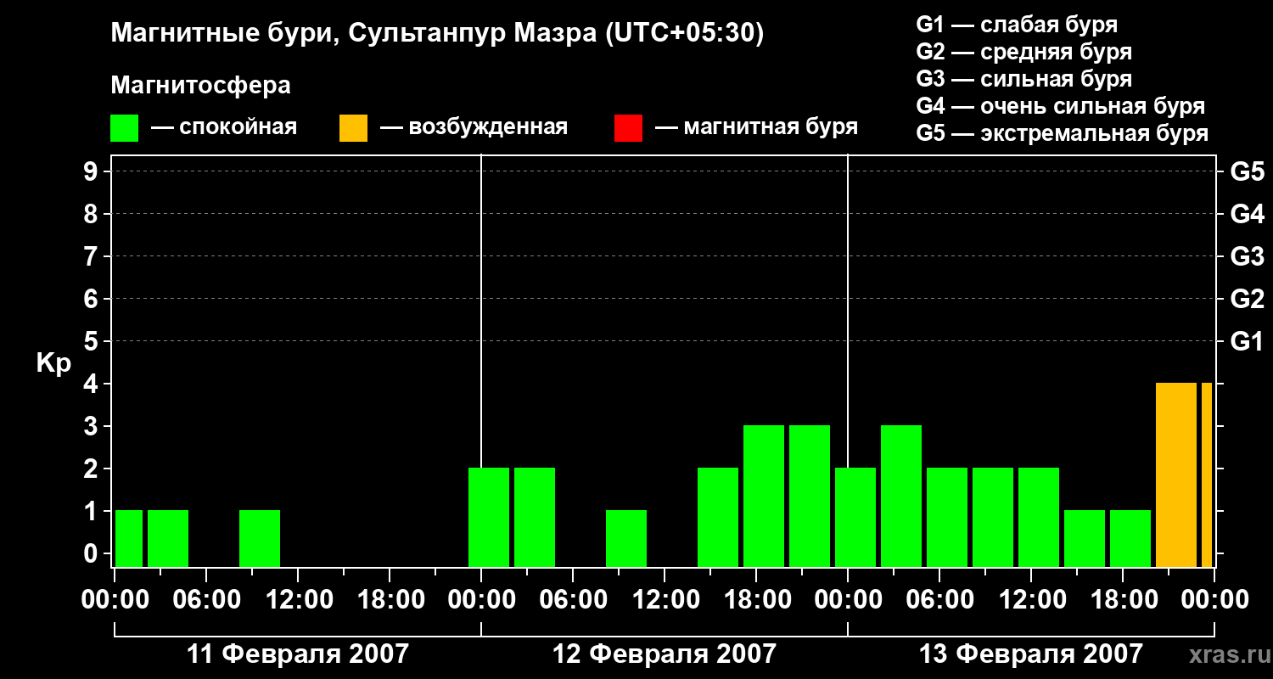Screen dimensions: 1273x679
Task: Select the orange 'возбужденная' legend swatch
Action: 353,128
